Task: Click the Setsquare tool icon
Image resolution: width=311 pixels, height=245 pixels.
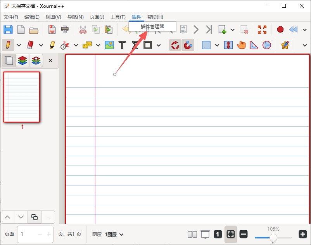Action: click(x=254, y=45)
